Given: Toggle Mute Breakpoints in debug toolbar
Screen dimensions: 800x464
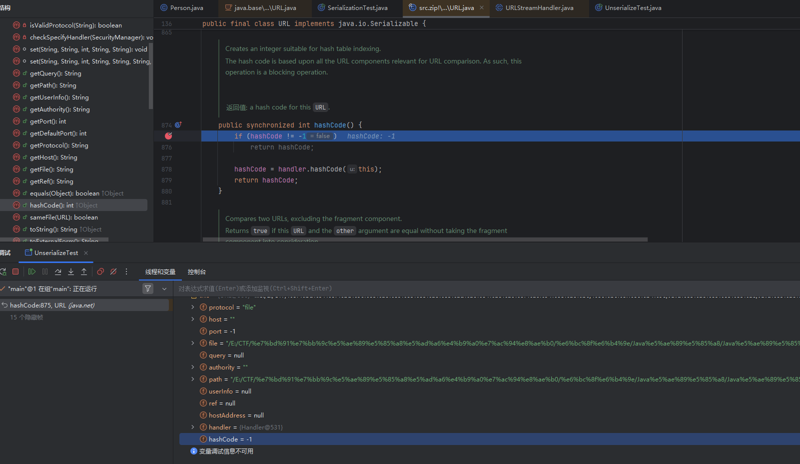Looking at the screenshot, I should 113,271.
